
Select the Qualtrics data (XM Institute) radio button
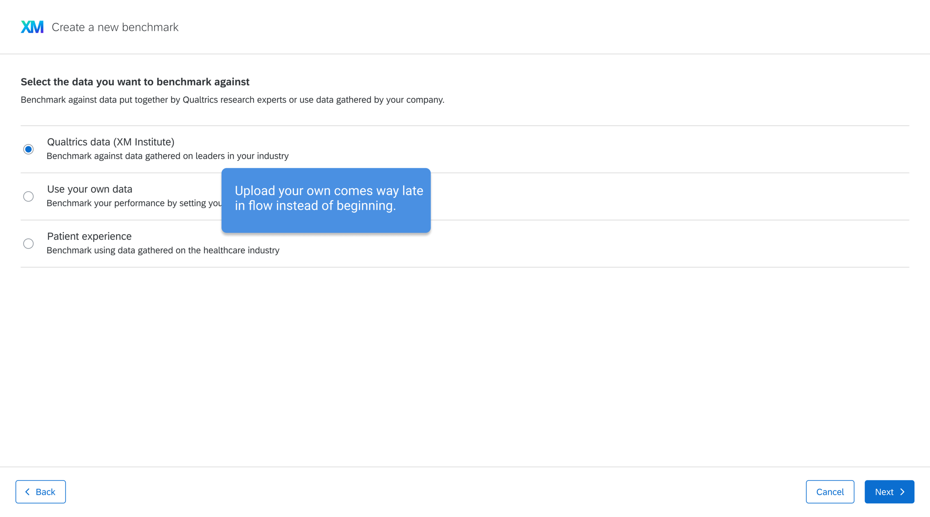coord(28,149)
